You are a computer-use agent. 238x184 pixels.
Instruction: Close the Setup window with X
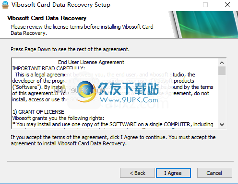click(227, 5)
